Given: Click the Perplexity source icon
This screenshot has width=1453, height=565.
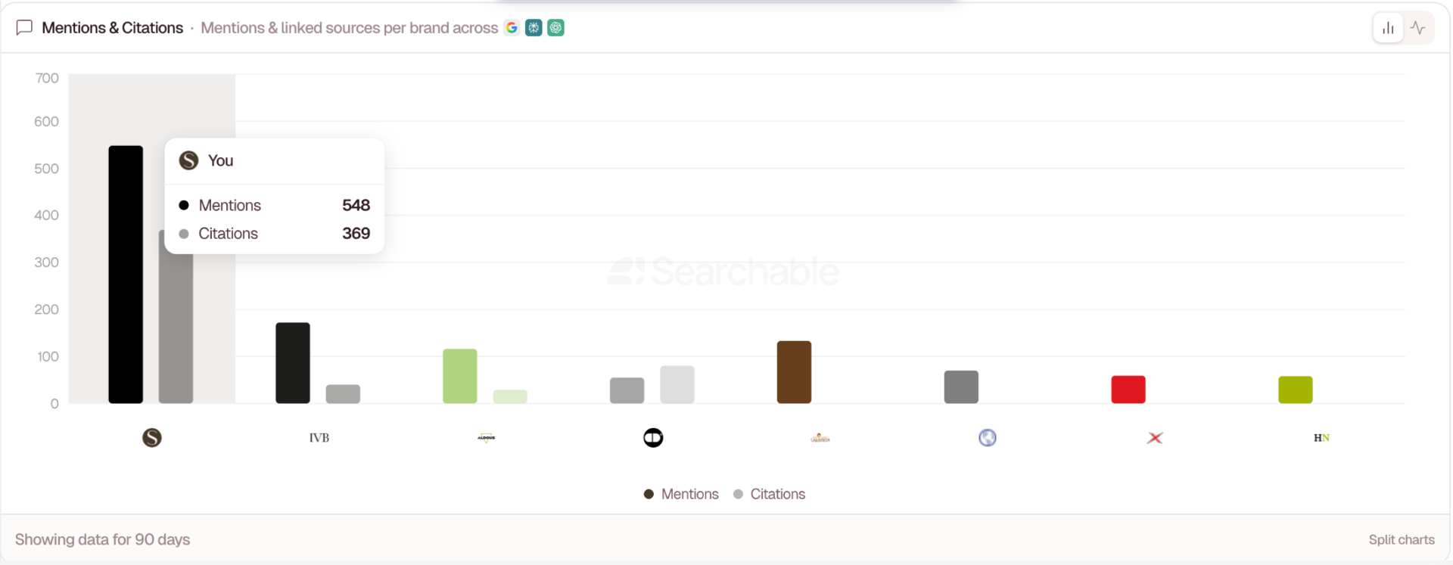Looking at the screenshot, I should pos(534,28).
